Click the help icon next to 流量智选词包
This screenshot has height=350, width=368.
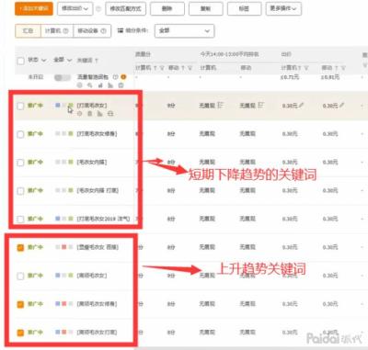(116, 77)
